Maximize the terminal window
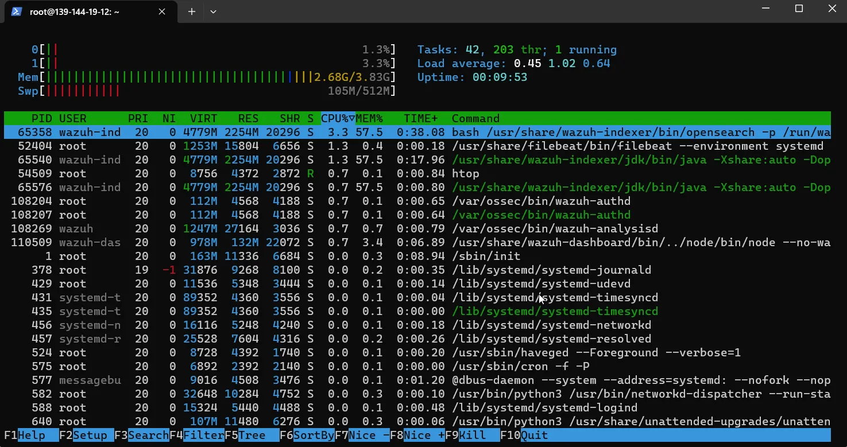 click(799, 9)
